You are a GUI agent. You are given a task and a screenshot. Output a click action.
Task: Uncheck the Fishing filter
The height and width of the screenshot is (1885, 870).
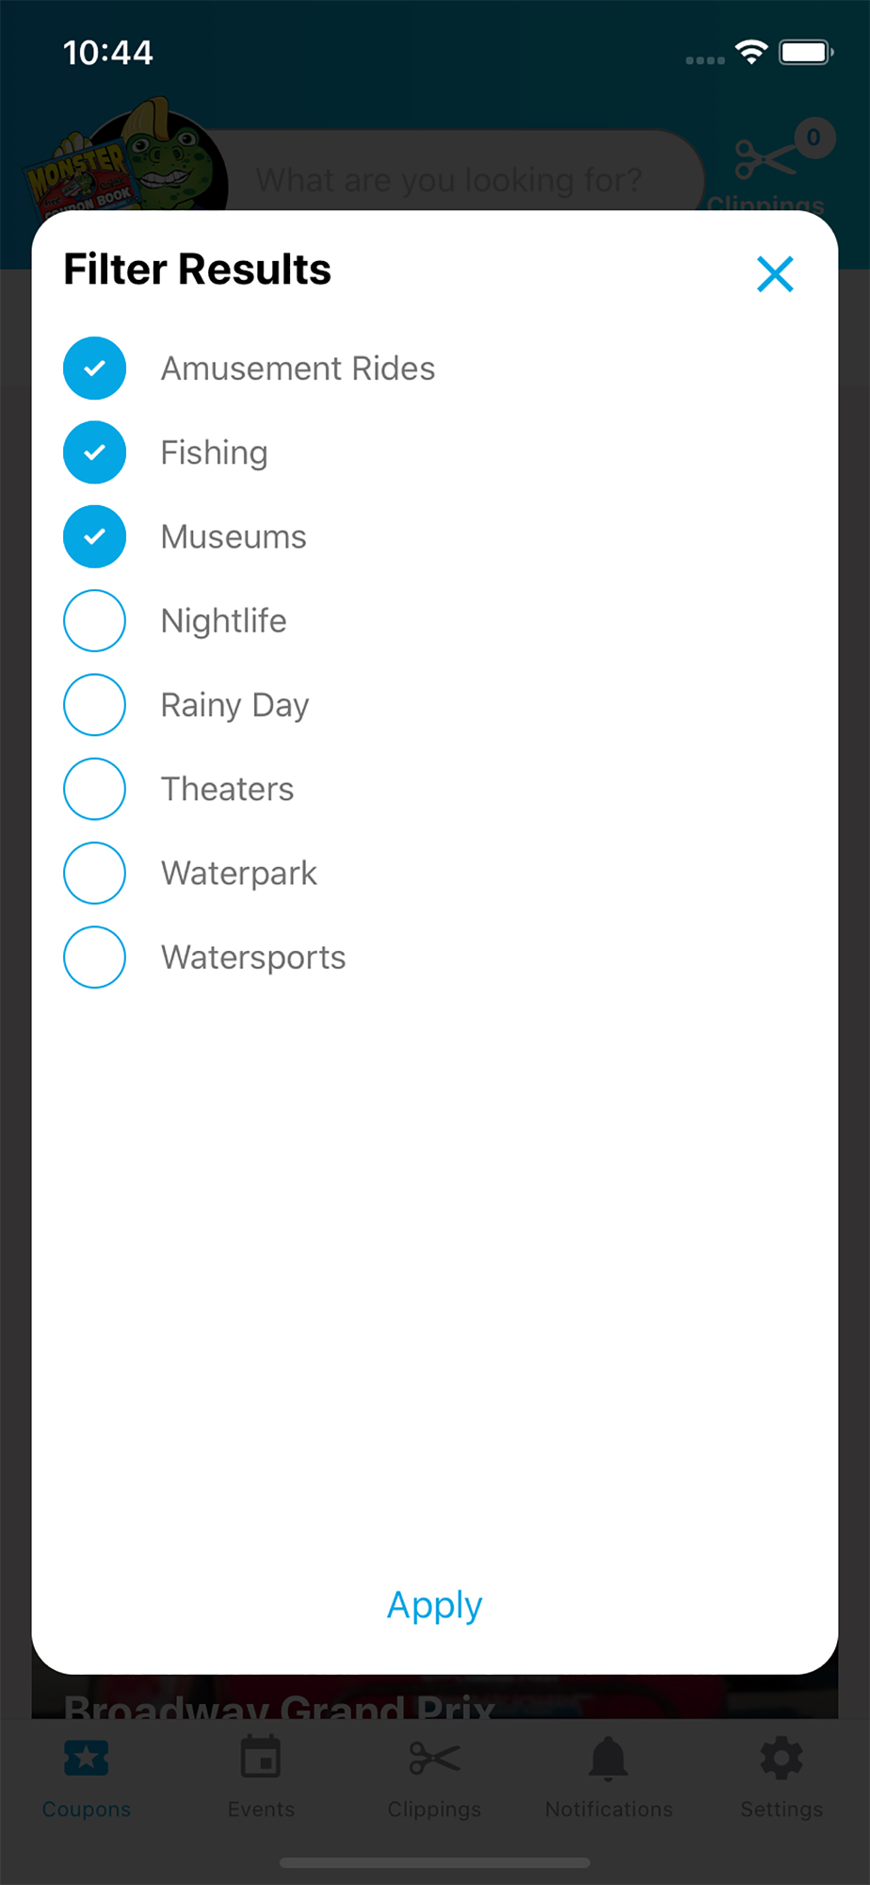tap(95, 452)
